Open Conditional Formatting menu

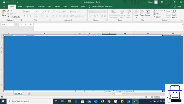113,14
